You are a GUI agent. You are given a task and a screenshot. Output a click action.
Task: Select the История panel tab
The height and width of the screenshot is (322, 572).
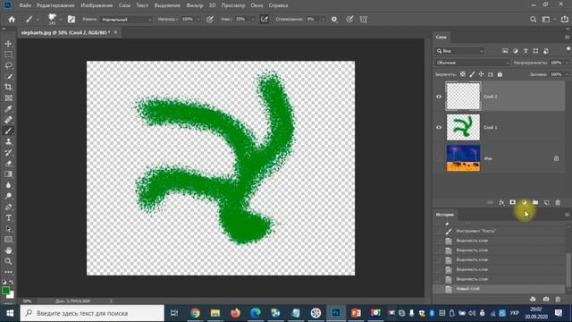coord(445,215)
